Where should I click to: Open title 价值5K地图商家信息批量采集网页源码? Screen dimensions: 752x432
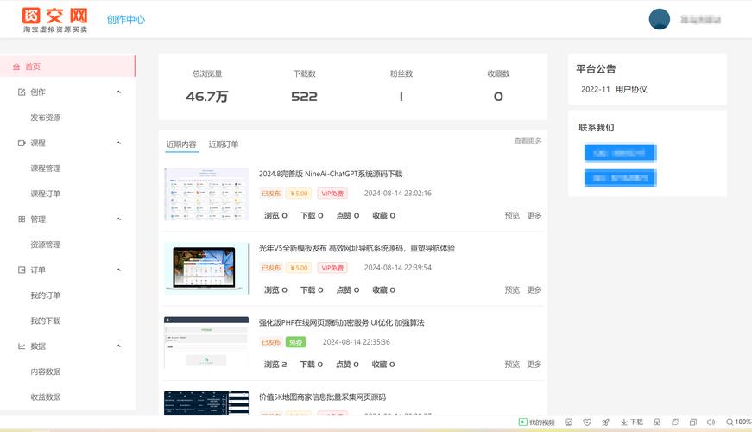[322, 397]
